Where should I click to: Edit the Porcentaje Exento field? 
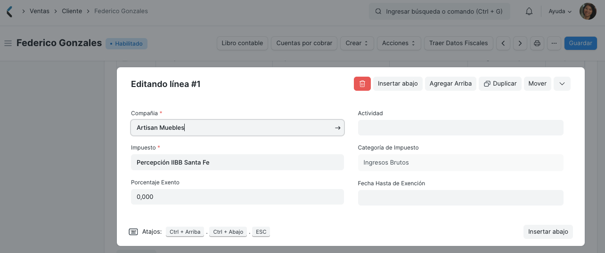point(237,197)
